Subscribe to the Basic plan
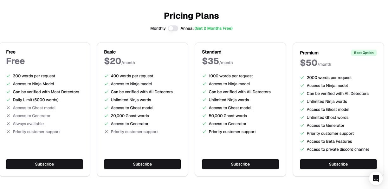Image resolution: width=388 pixels, height=189 pixels. (x=142, y=164)
